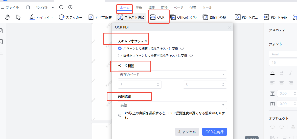297x139 pixels.
Task: Open the ファイル menu
Action: click(10, 8)
